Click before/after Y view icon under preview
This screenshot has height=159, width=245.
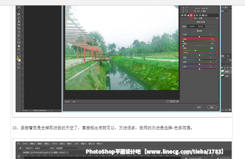click(167, 101)
